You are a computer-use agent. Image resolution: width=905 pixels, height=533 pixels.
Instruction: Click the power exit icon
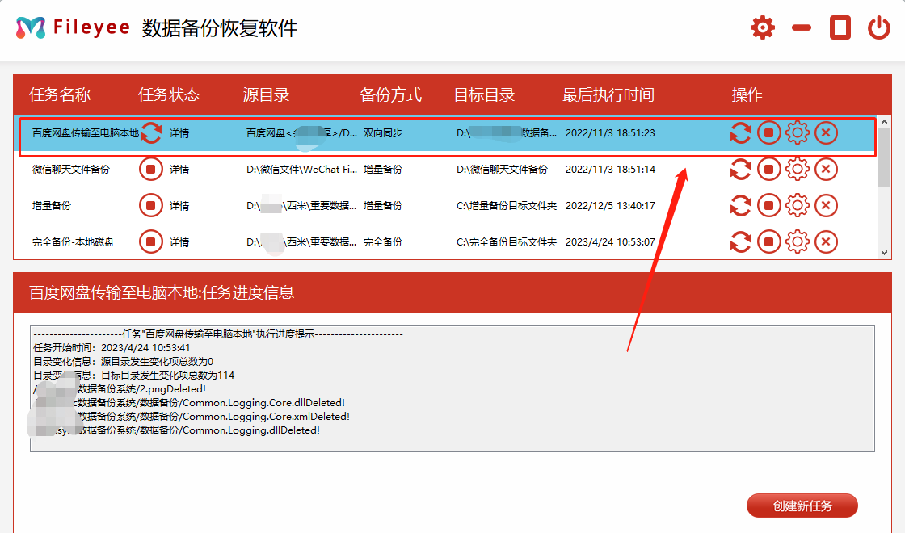(x=878, y=28)
